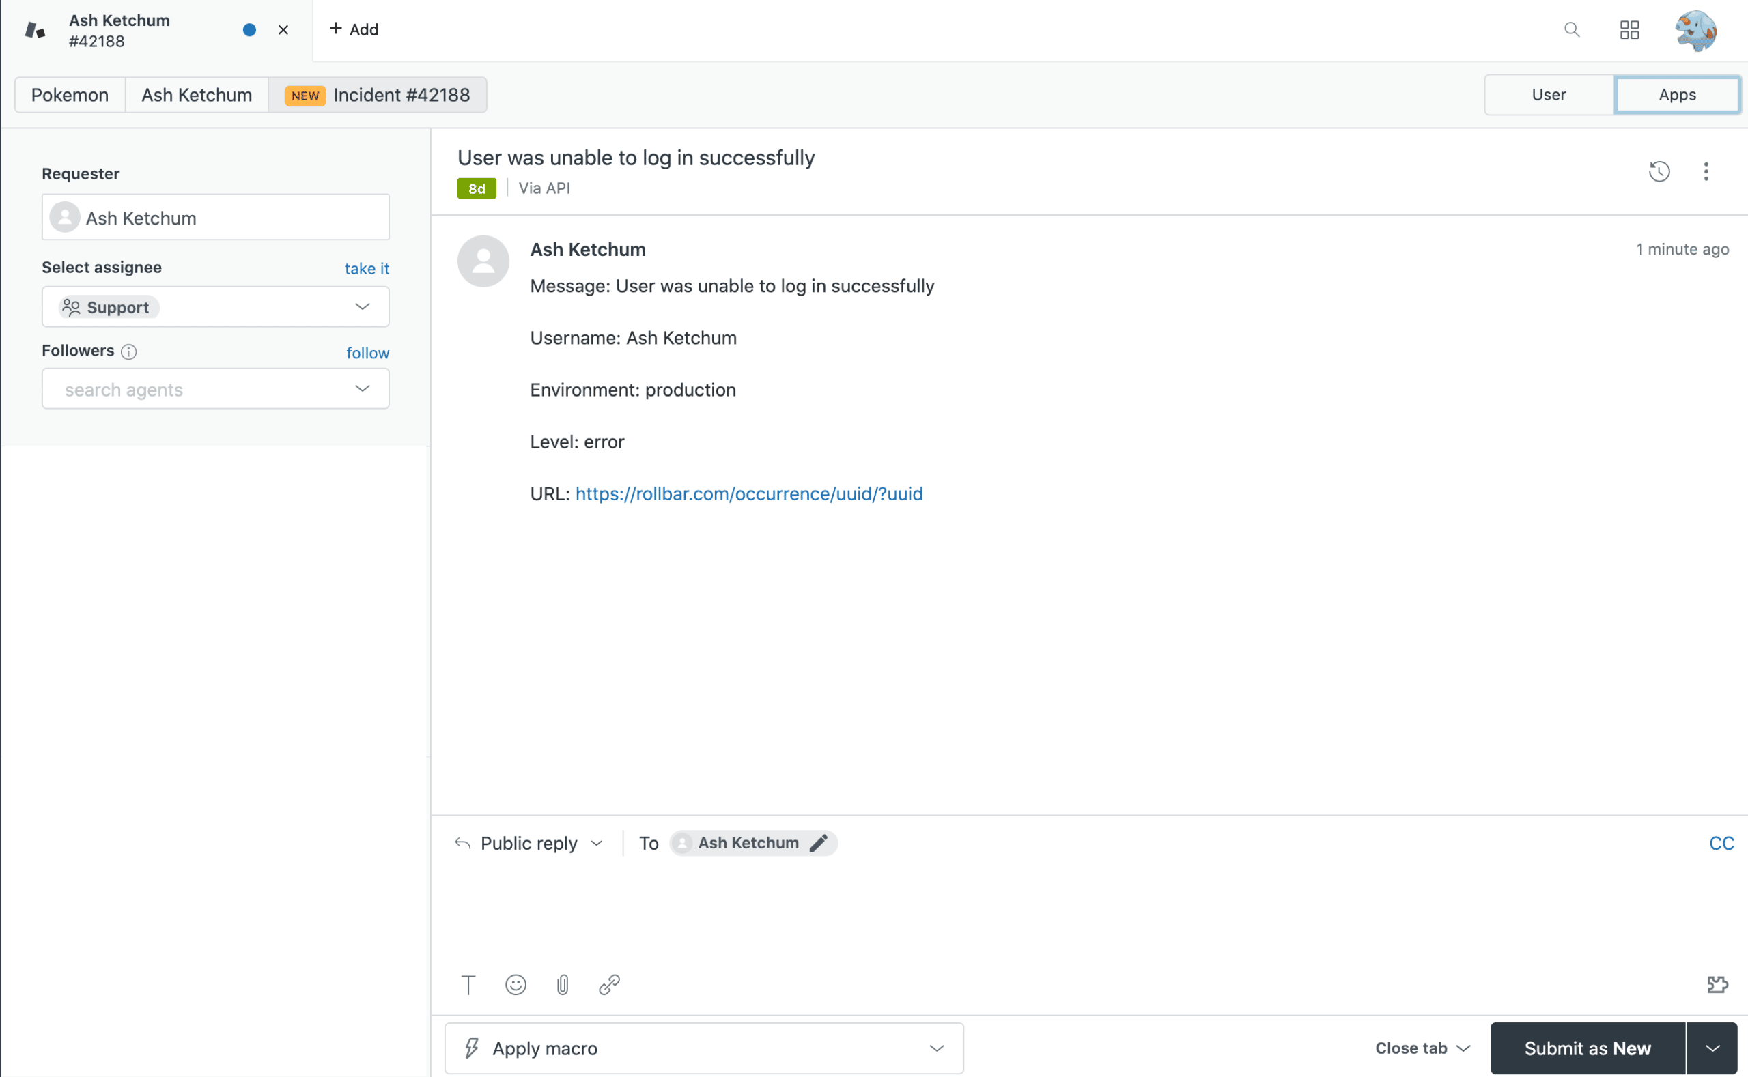Click the take it assignee shortcut link
The width and height of the screenshot is (1748, 1077).
pos(367,267)
